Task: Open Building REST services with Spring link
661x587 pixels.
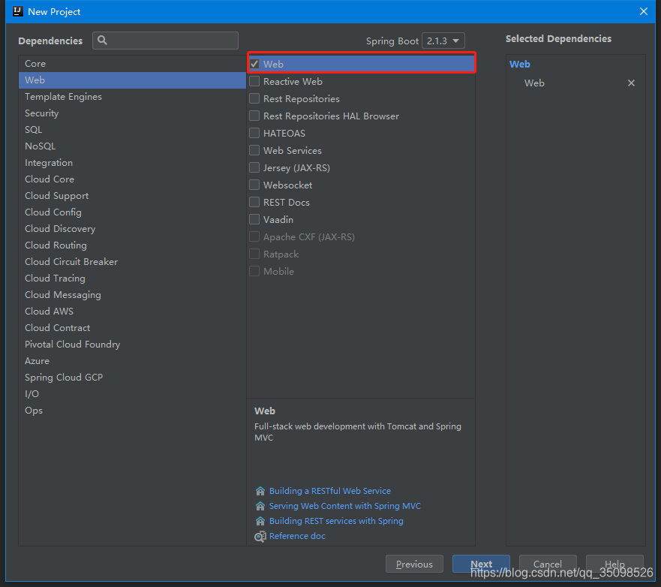Action: pos(336,521)
